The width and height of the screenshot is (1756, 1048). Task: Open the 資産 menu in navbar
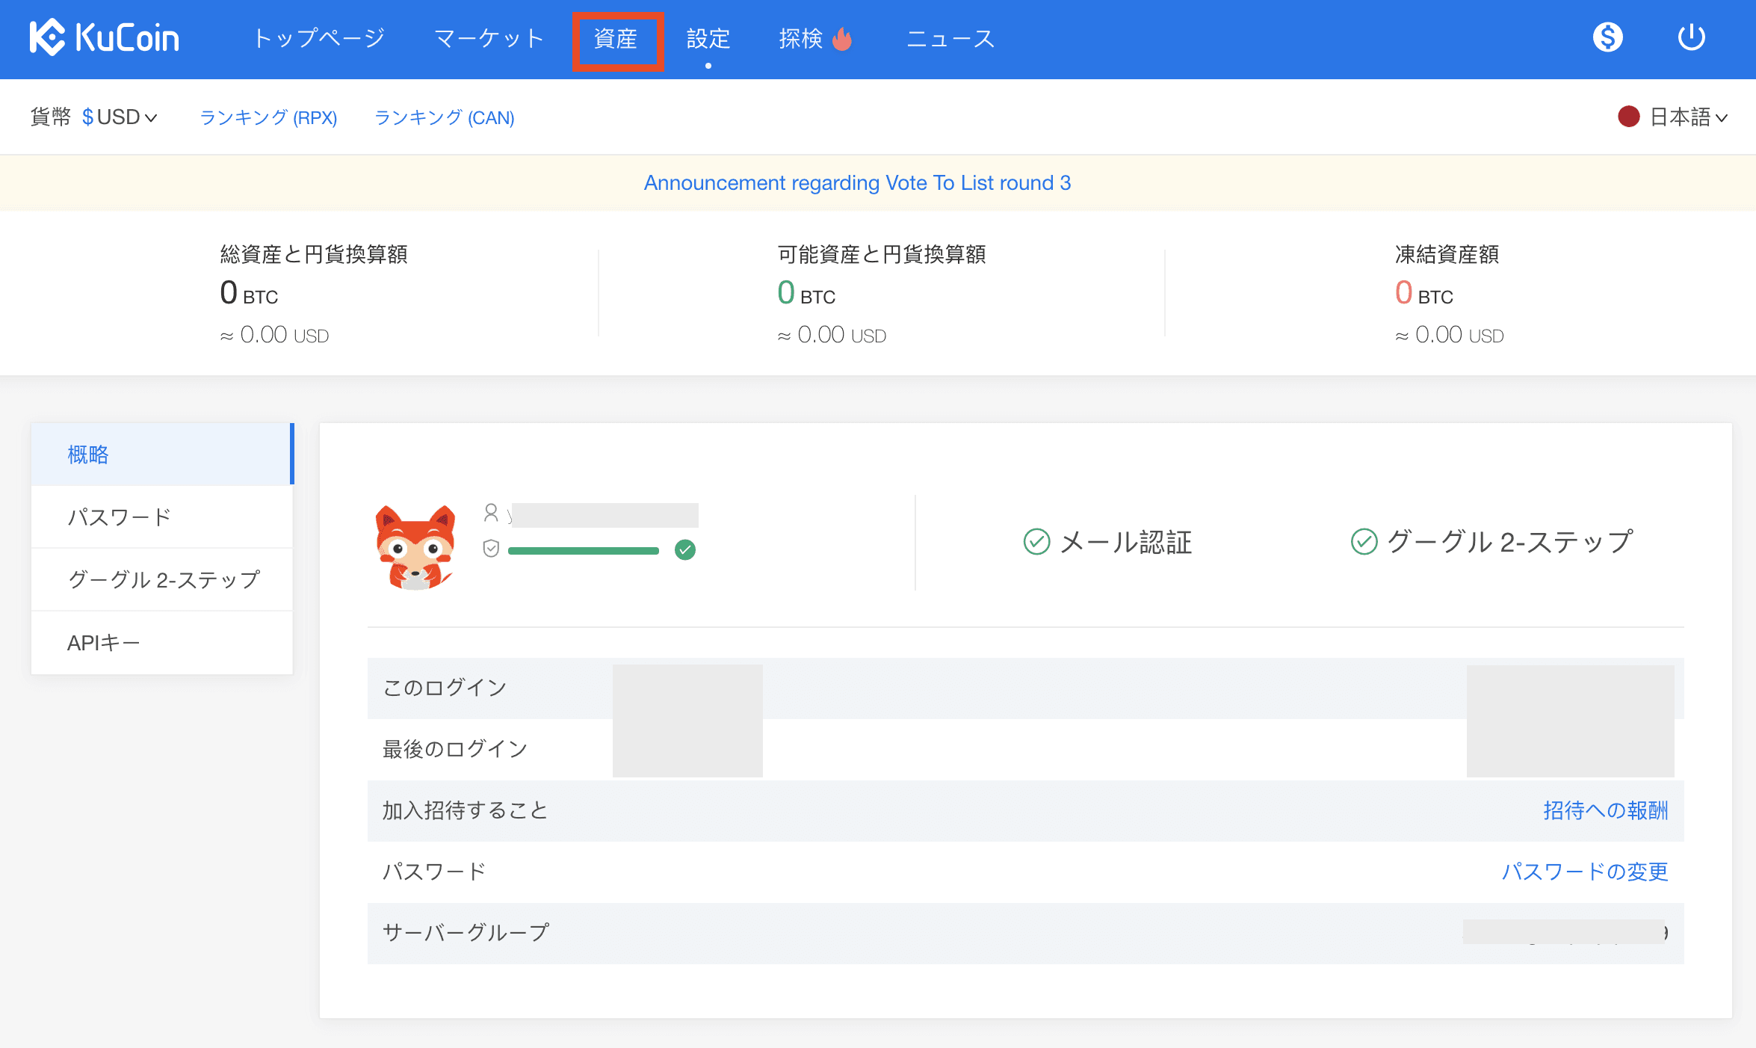pos(616,39)
